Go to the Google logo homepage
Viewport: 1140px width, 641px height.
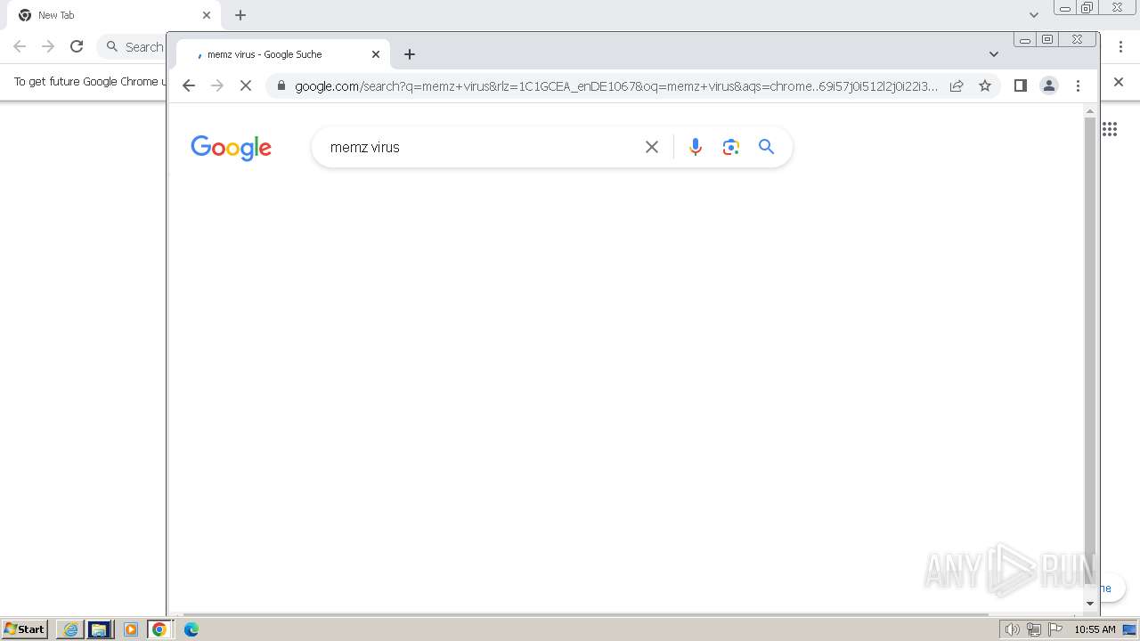(231, 148)
